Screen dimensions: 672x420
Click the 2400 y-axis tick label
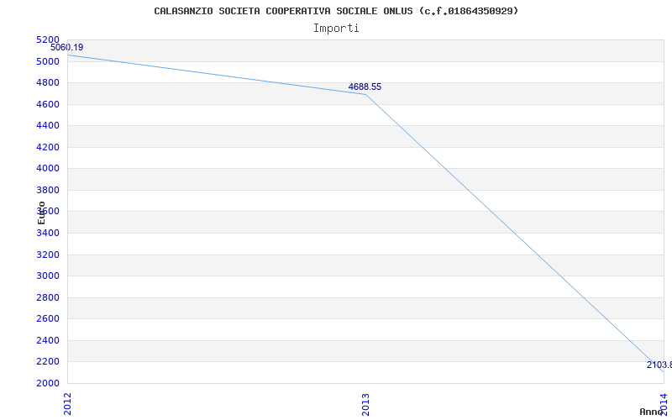[48, 340]
